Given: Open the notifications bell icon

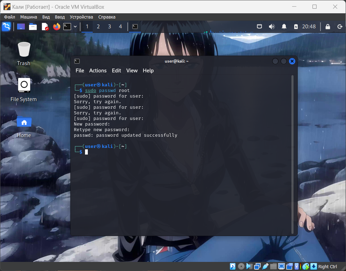Looking at the screenshot, I should tap(284, 27).
